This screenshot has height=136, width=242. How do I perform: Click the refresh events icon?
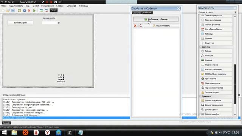pyautogui.click(x=141, y=26)
